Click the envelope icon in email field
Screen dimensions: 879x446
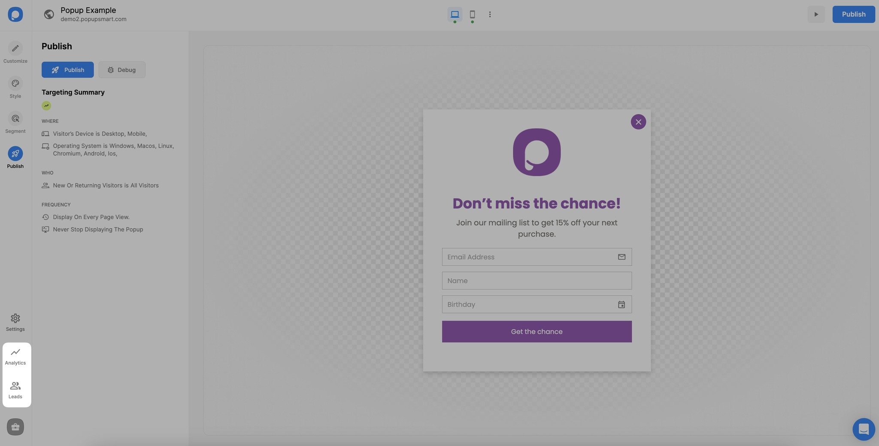coord(621,257)
